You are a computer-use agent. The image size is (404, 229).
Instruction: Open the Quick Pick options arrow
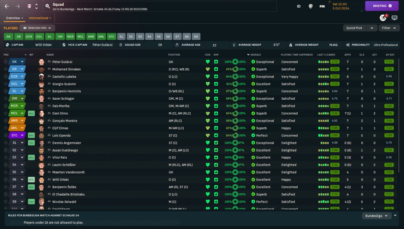tap(372, 28)
